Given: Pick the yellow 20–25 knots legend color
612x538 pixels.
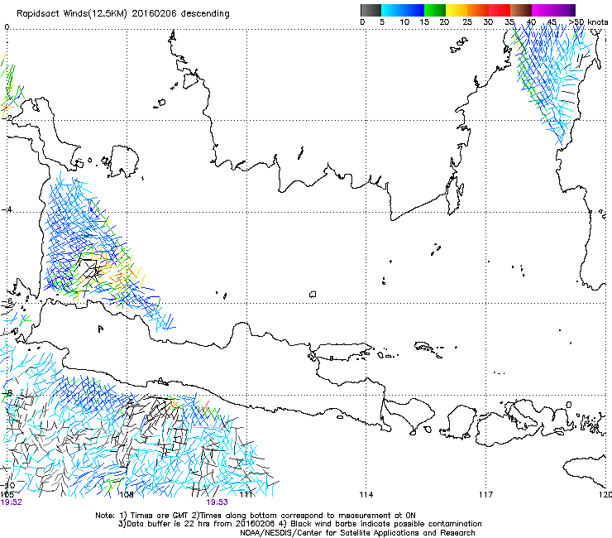Looking at the screenshot, I should pyautogui.click(x=457, y=10).
